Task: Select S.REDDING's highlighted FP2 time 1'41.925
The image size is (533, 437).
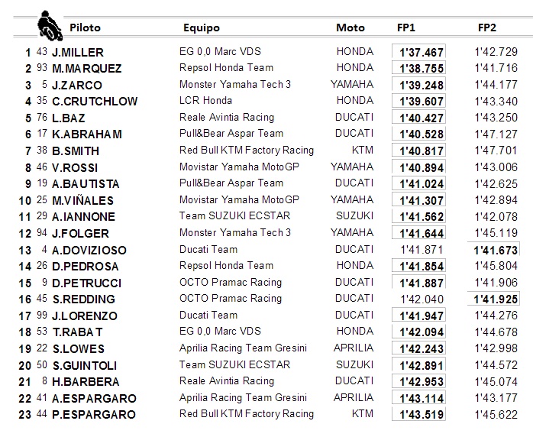Action: tap(493, 299)
